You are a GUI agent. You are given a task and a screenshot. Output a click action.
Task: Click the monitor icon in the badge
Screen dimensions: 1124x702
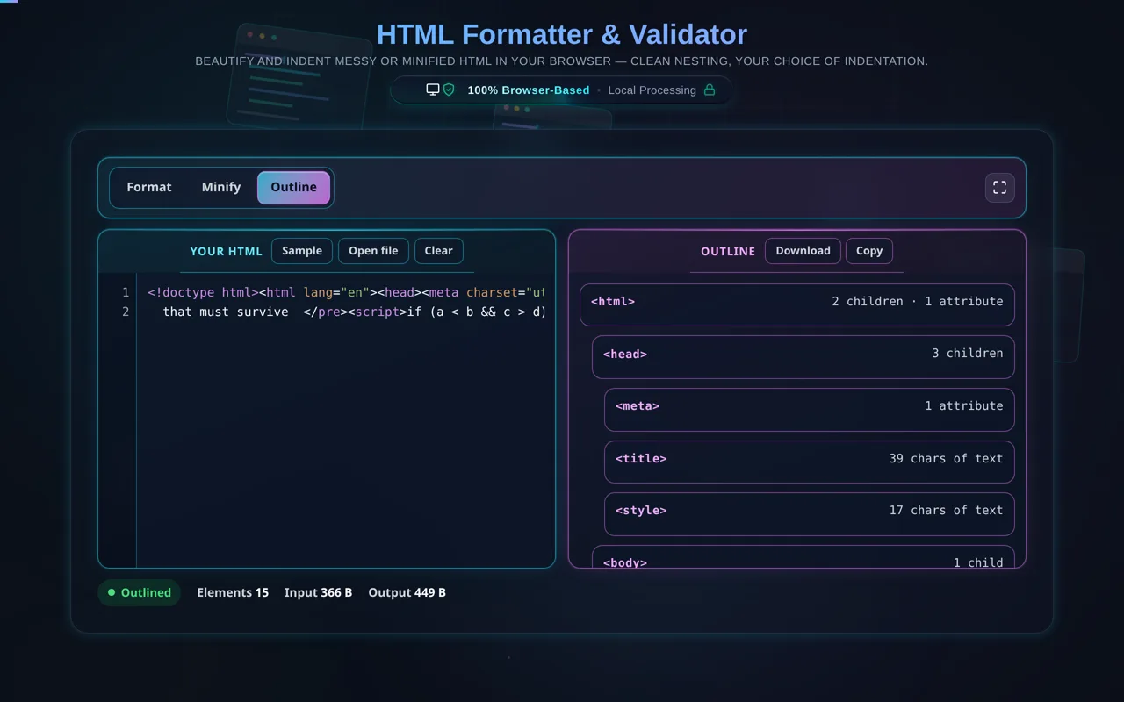click(433, 90)
